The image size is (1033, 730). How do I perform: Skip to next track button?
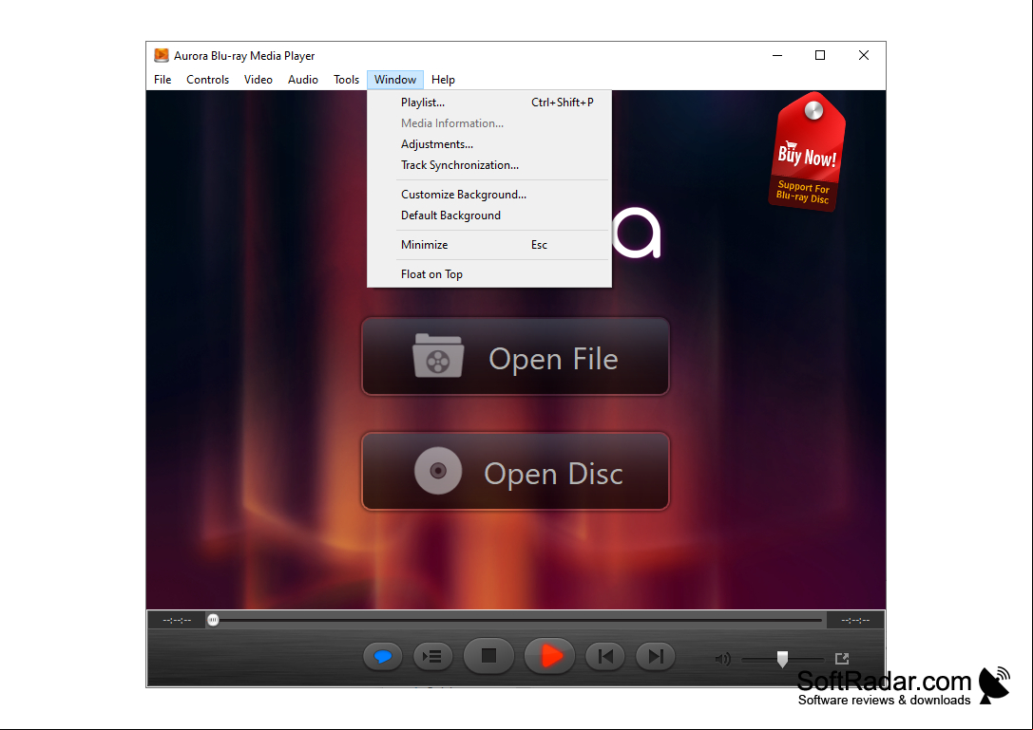tap(656, 656)
